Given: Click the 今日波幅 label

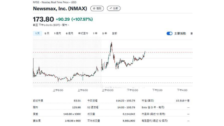Looking at the screenshot, I should point(92,101).
